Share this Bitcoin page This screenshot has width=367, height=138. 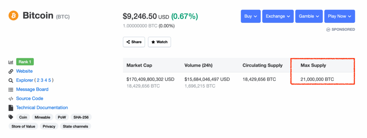134,42
